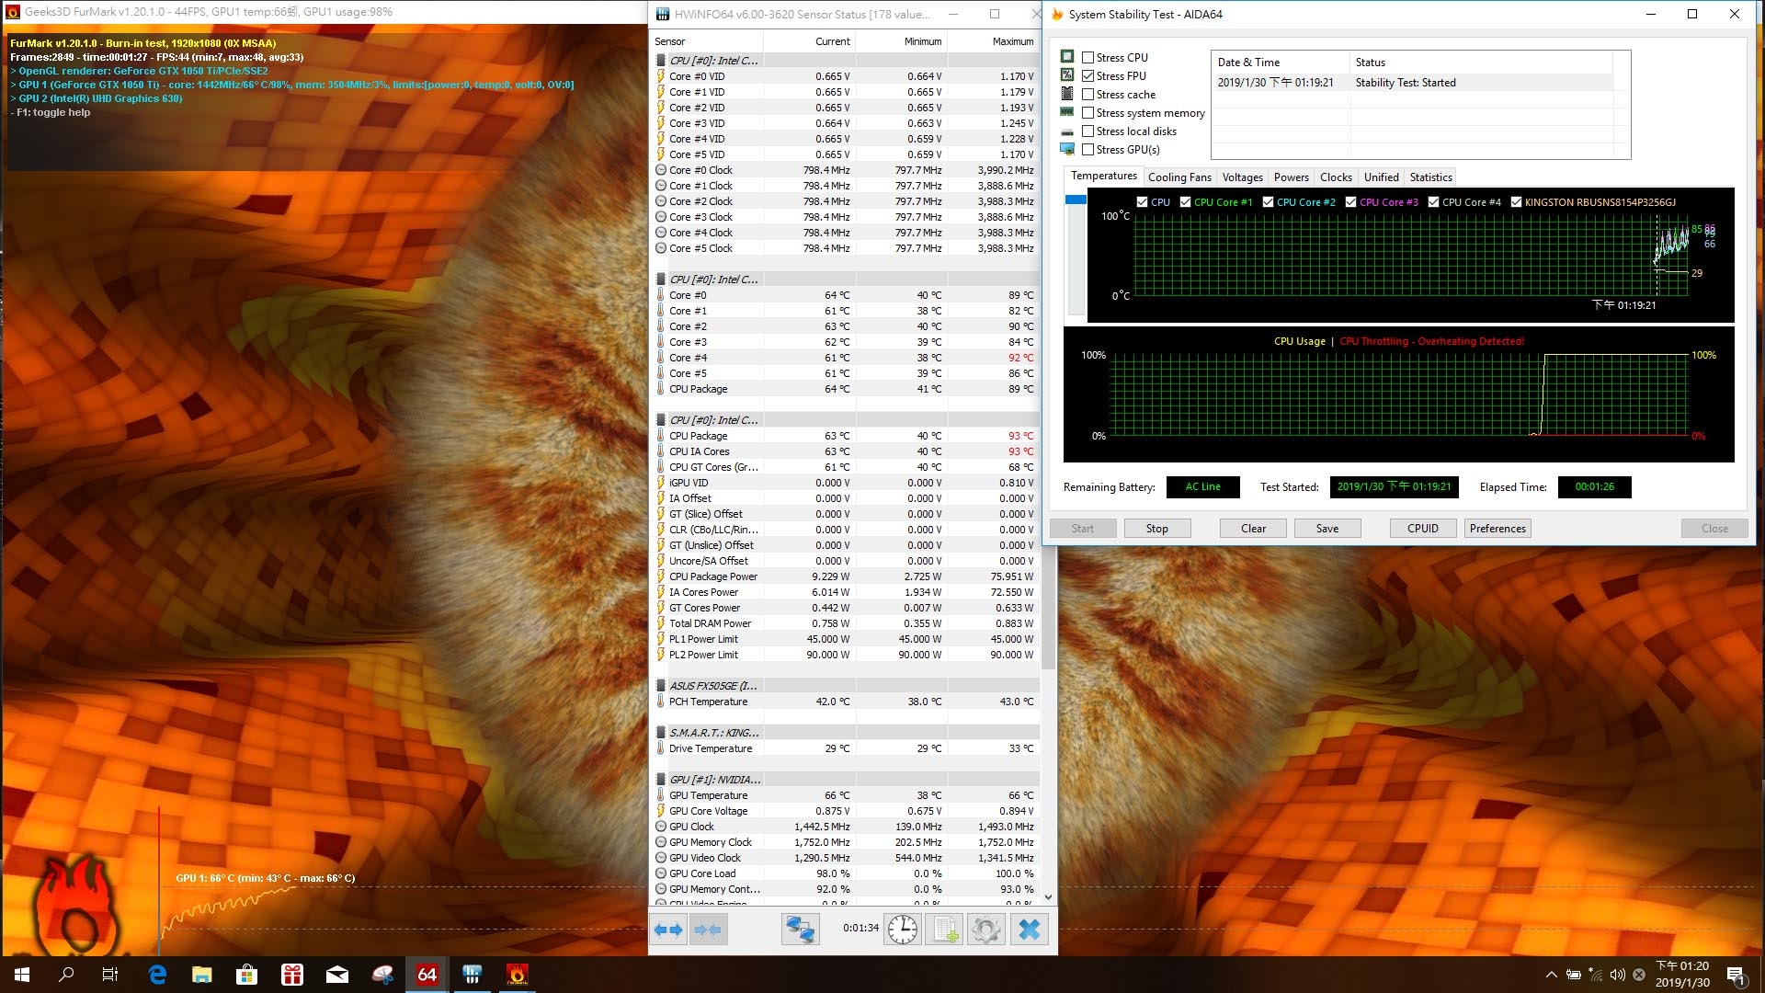Open File Explorer from taskbar
Viewport: 1765px width, 993px height.
click(202, 975)
